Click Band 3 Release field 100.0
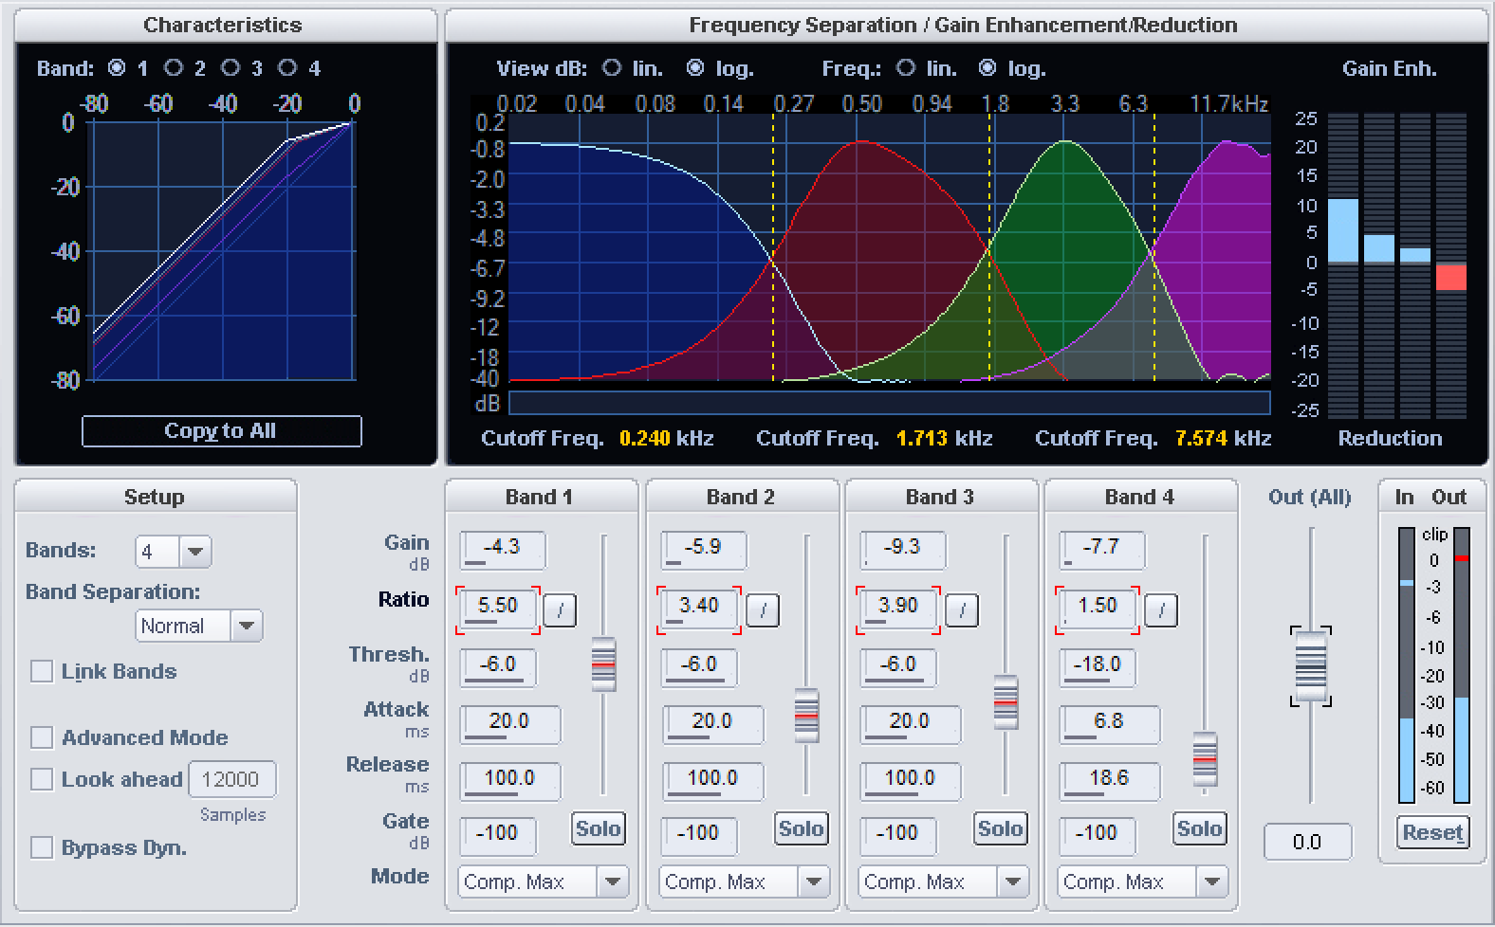This screenshot has width=1495, height=927. (910, 781)
